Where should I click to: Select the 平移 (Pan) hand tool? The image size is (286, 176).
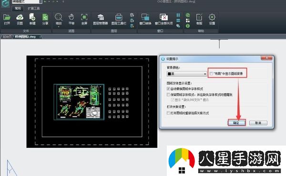click(x=71, y=17)
